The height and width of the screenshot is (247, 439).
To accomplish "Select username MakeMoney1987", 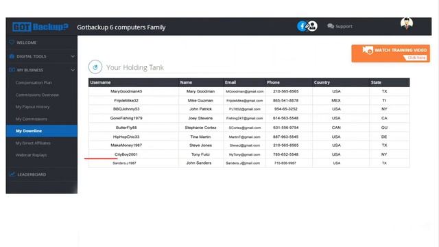I will (126, 145).
